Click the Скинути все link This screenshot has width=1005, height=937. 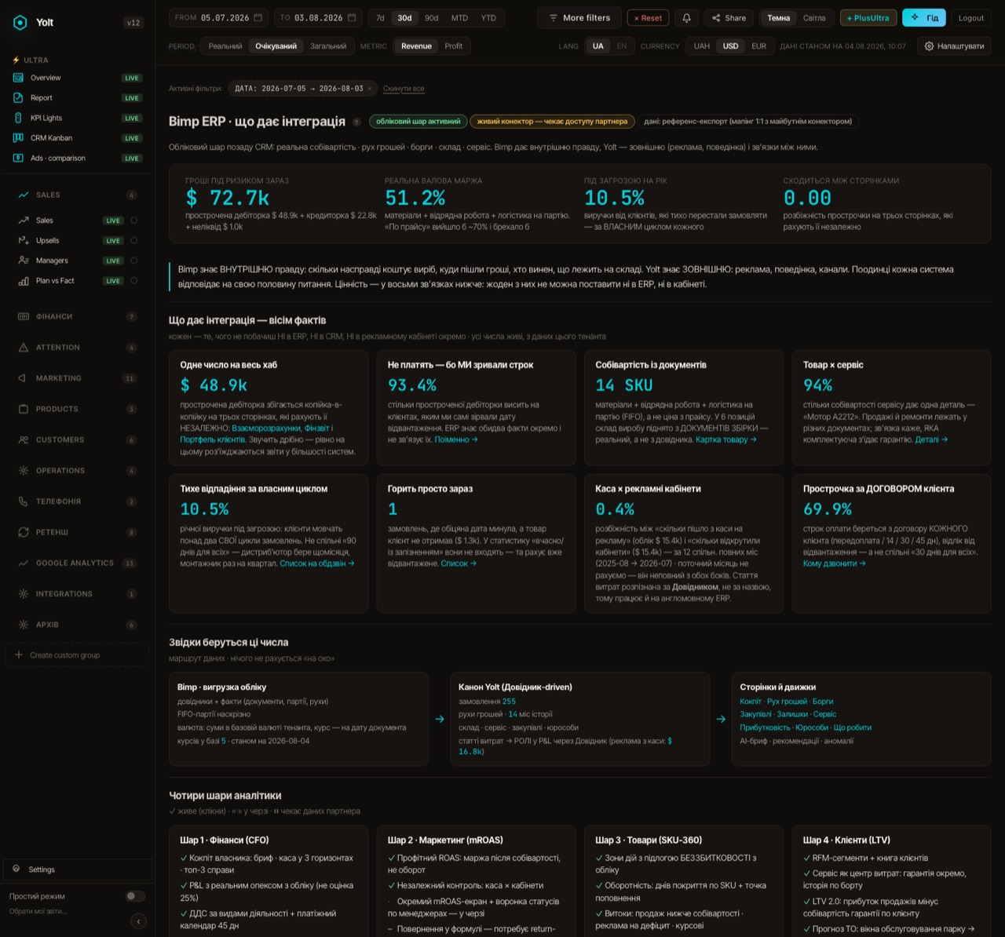coord(404,89)
